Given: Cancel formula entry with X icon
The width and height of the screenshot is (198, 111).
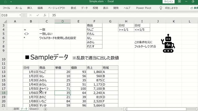Looking at the screenshot, I should click(x=31, y=15).
